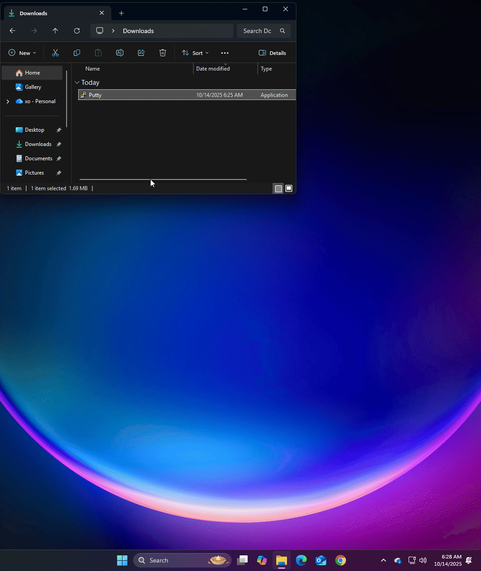Click the Delete trash can icon
Screen dimensions: 481x571
pos(163,53)
